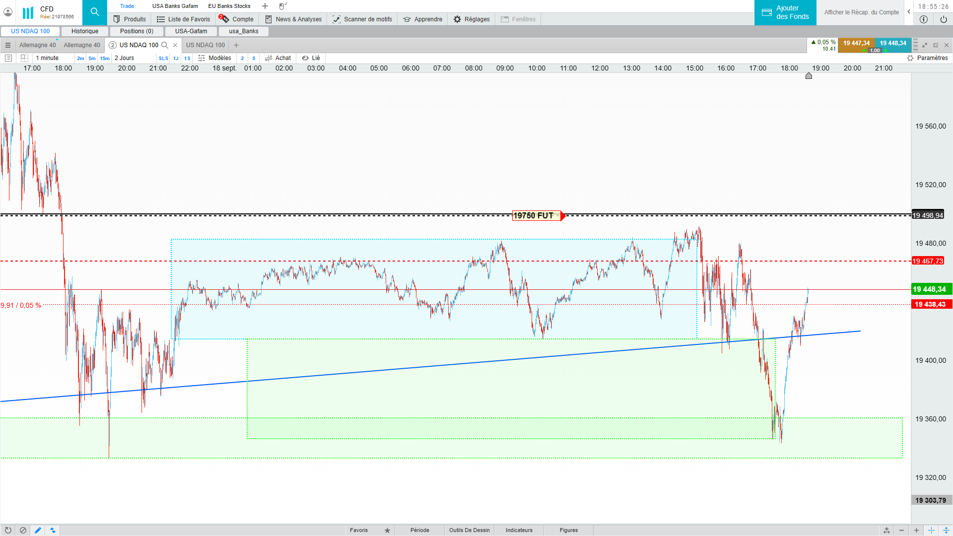Click Afficher le Récap. du Compte
953x536 pixels.
tap(861, 12)
